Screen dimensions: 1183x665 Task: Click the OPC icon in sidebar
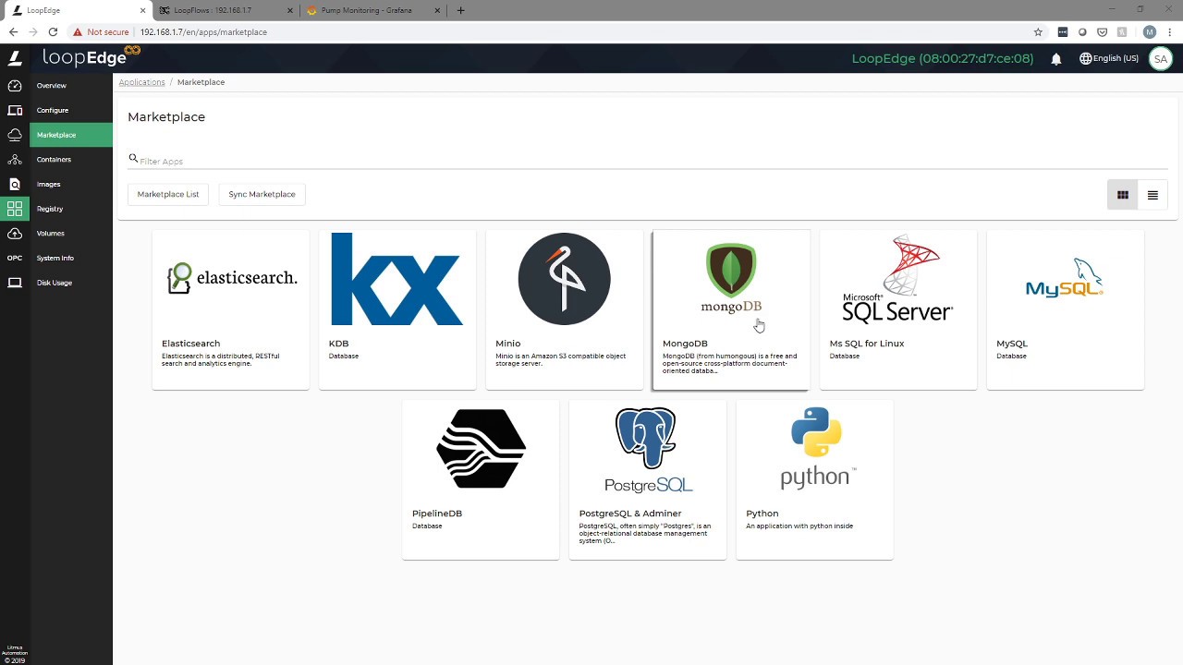tap(15, 258)
